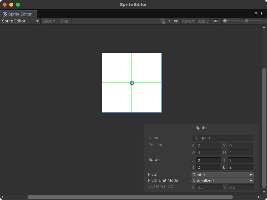Toggle the eye visibility icon
This screenshot has height=200, width=267.
tap(176, 21)
